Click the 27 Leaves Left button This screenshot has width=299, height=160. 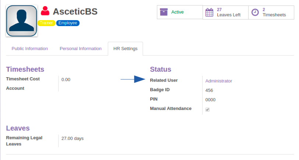[225, 12]
